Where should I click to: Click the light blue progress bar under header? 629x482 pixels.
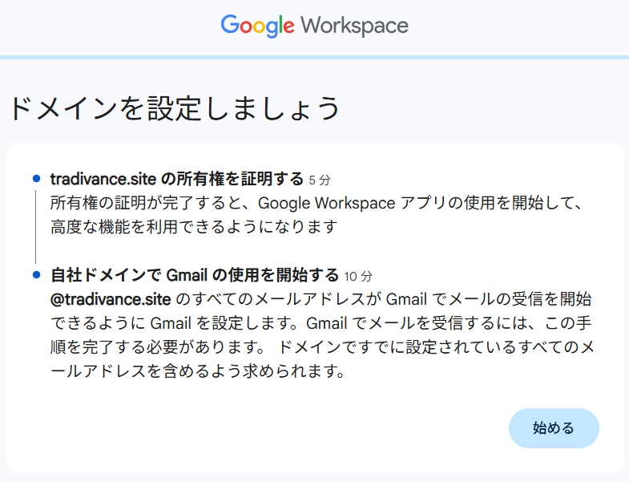314,57
